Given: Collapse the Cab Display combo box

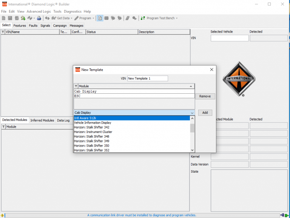Looking at the screenshot, I should (x=192, y=113).
